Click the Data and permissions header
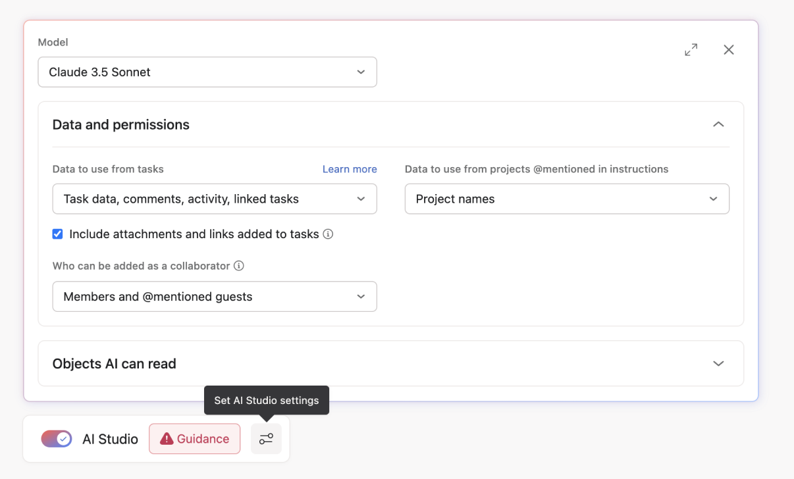 tap(120, 124)
